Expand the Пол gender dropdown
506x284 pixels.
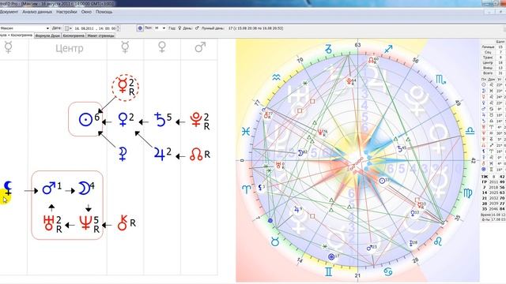(x=164, y=28)
